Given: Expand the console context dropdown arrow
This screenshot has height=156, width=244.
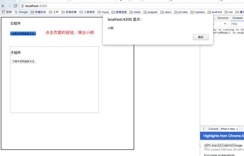Looking at the screenshot, I should pos(225,24).
